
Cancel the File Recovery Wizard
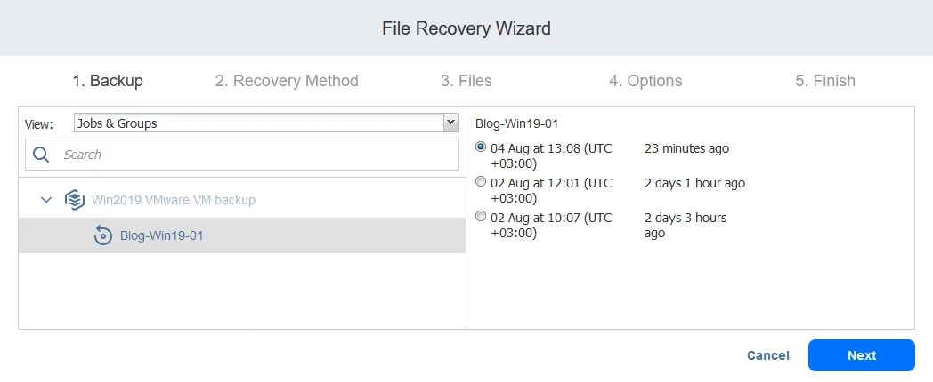pyautogui.click(x=768, y=355)
